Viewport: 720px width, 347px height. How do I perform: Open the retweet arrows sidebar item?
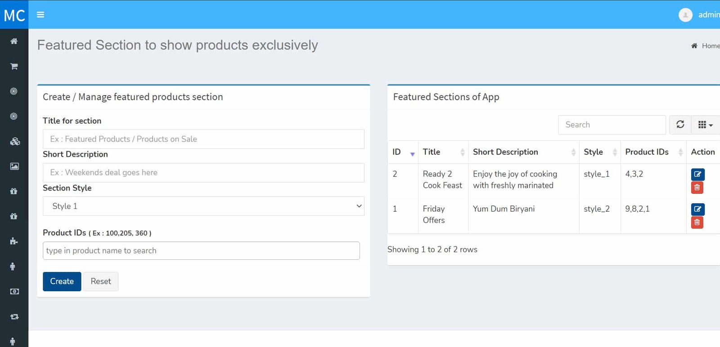14,316
